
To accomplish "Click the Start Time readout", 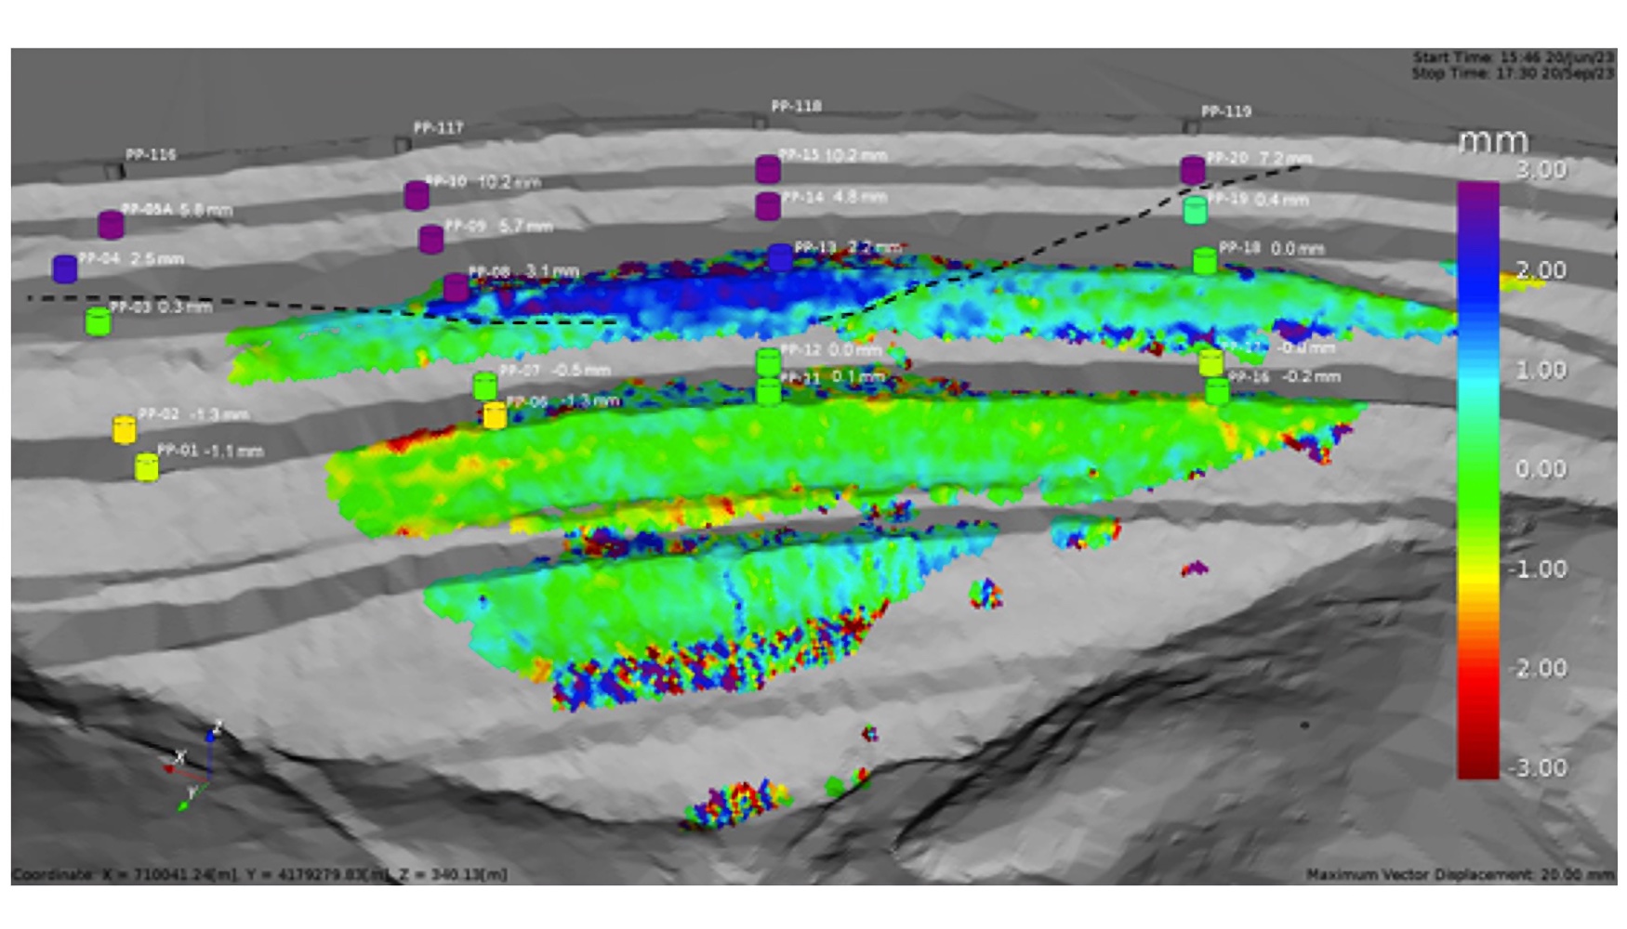I will click(1514, 58).
